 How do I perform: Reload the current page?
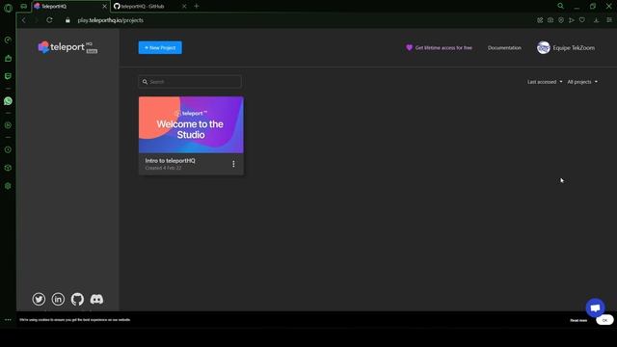tap(49, 20)
